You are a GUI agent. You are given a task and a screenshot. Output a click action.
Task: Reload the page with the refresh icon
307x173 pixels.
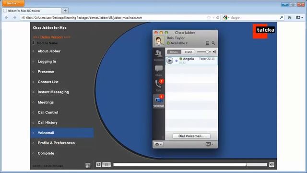pyautogui.click(x=217, y=18)
